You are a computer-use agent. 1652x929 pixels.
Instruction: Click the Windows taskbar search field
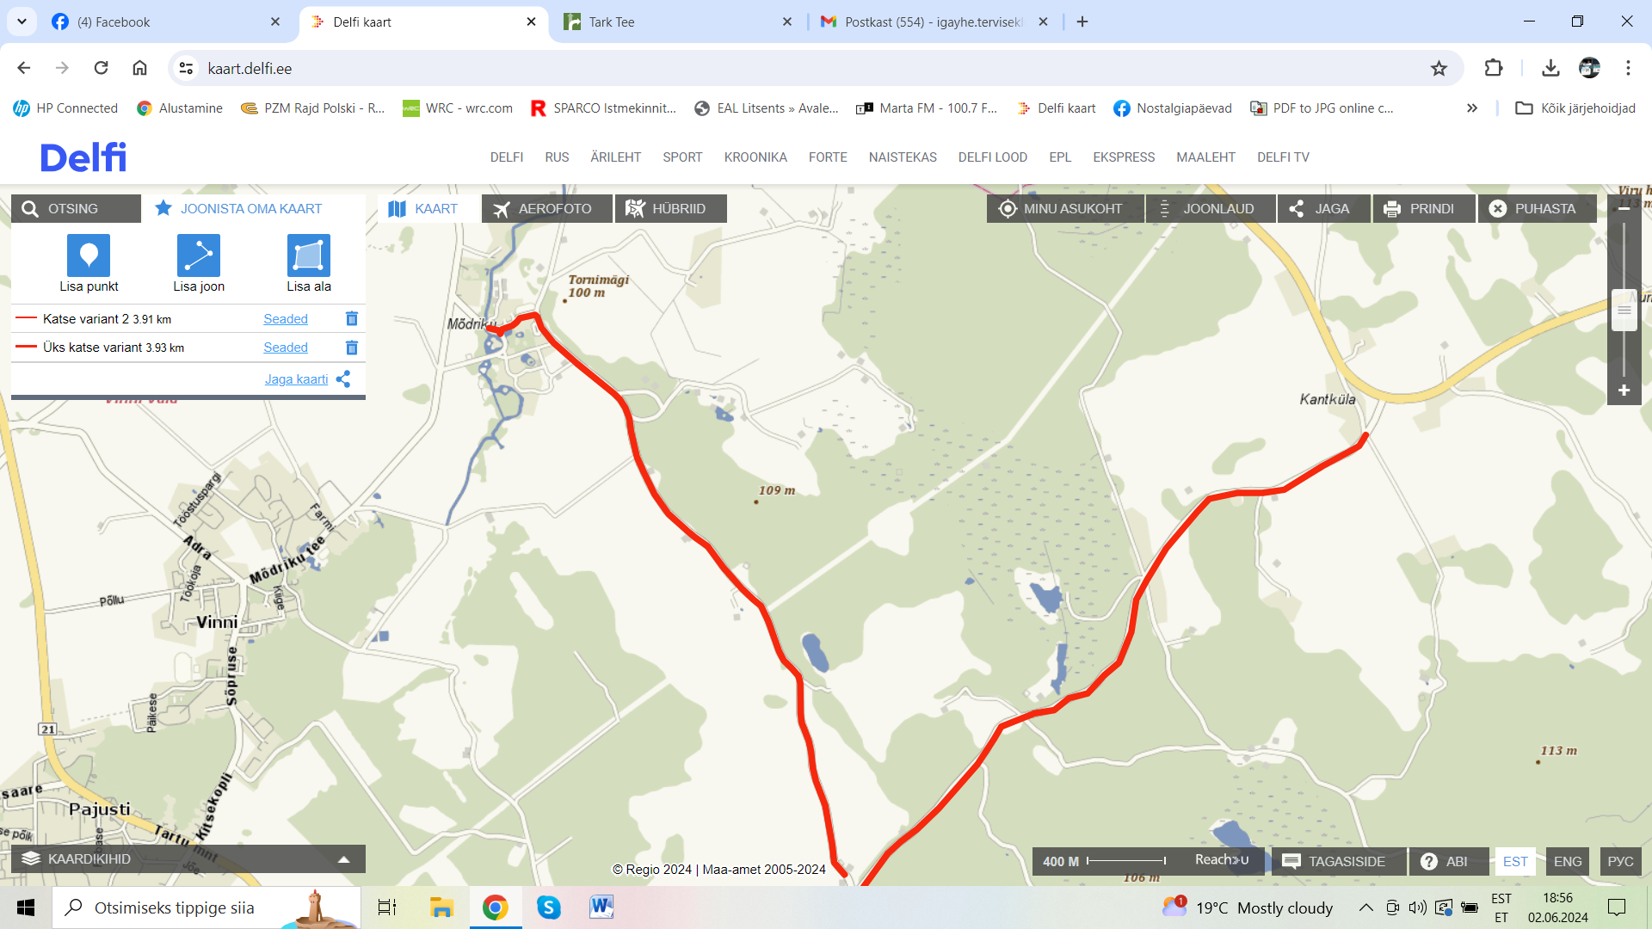206,907
